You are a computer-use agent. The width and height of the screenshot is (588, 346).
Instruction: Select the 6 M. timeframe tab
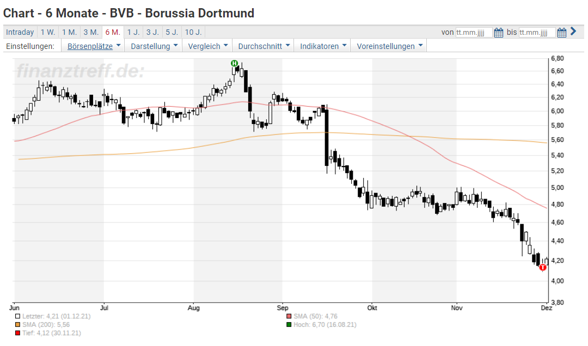point(113,32)
